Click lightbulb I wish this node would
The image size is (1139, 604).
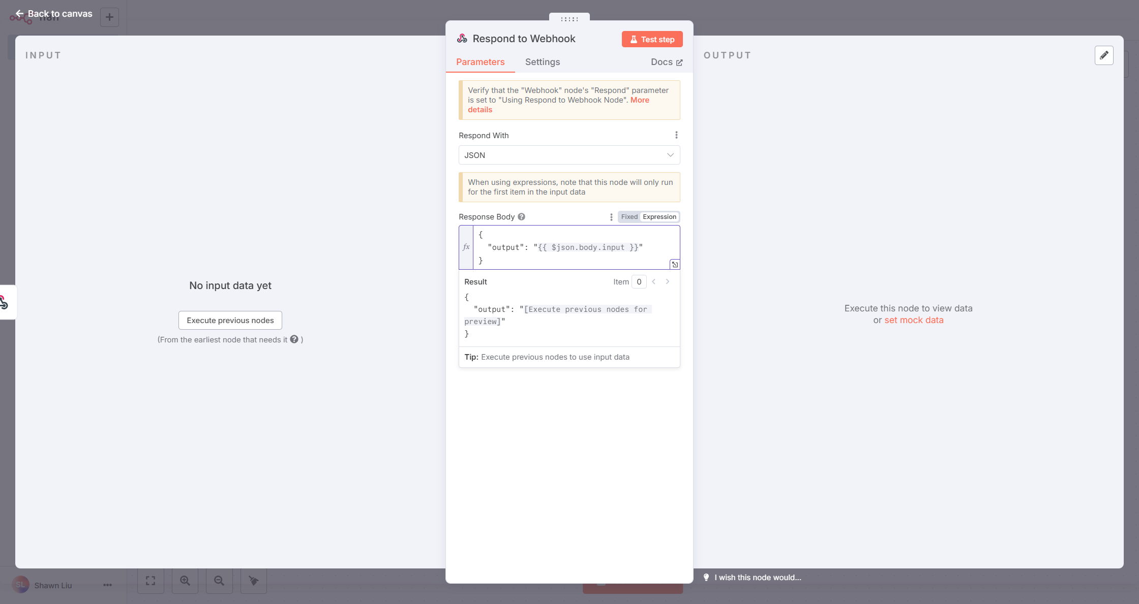point(753,578)
